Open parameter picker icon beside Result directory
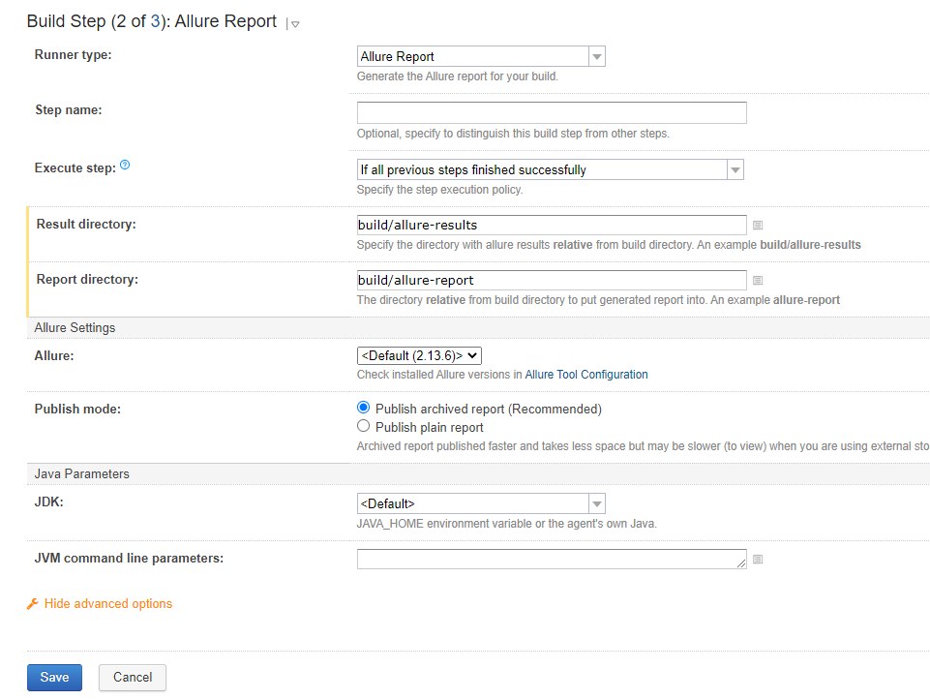The height and width of the screenshot is (699, 930). click(x=758, y=225)
